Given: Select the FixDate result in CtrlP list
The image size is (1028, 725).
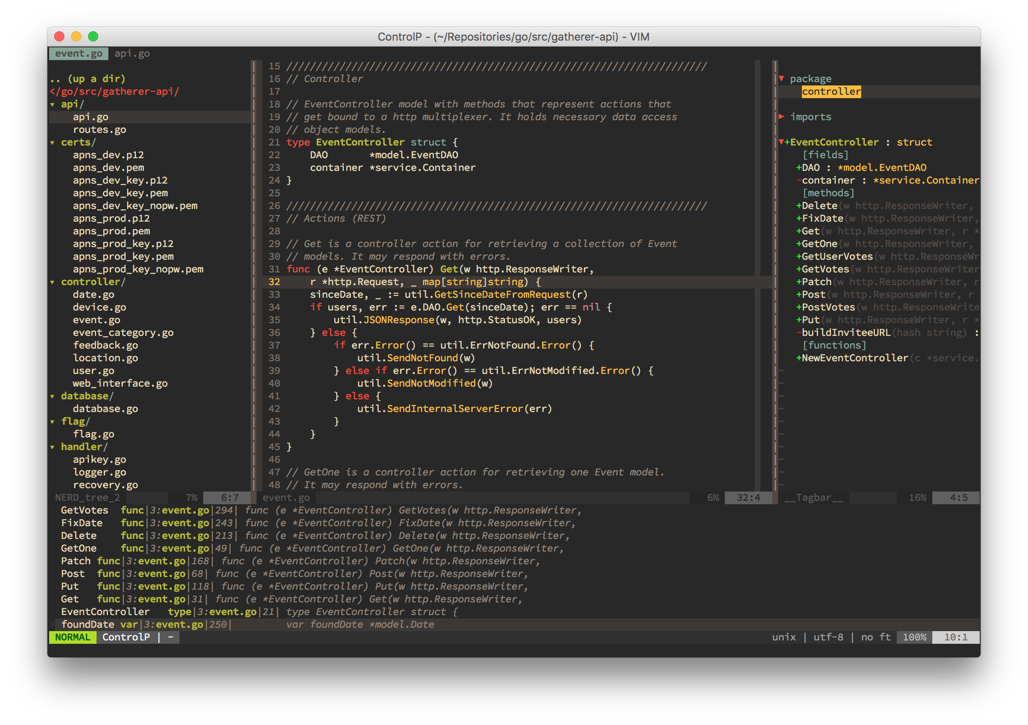Looking at the screenshot, I should coord(82,523).
